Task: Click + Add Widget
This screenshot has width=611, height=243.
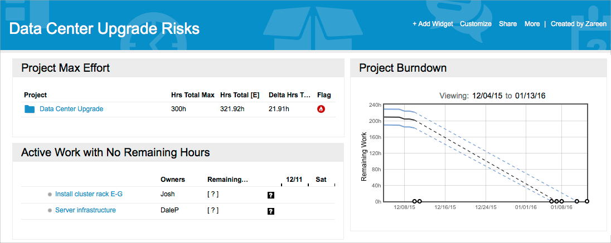Action: (433, 24)
